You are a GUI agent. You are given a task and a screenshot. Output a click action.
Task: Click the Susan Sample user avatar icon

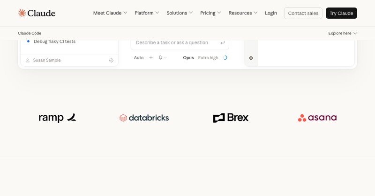pos(28,61)
